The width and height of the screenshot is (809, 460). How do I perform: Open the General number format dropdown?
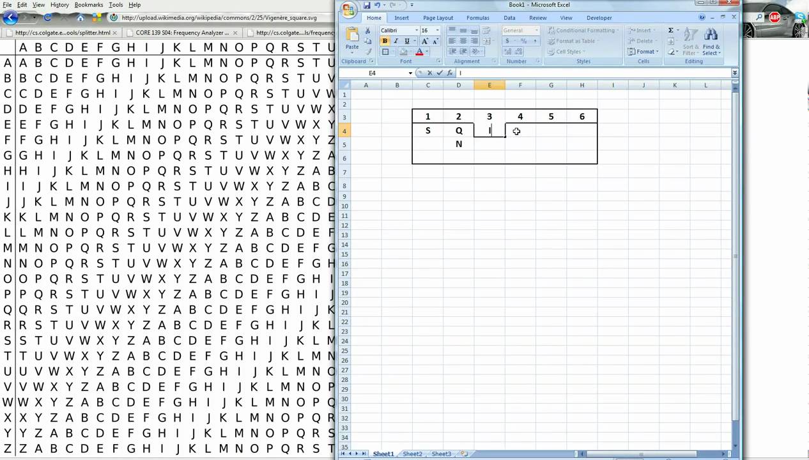click(536, 31)
